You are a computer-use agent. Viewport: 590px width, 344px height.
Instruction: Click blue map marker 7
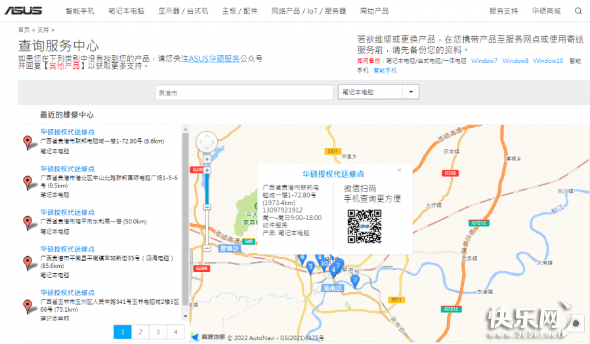point(355,281)
